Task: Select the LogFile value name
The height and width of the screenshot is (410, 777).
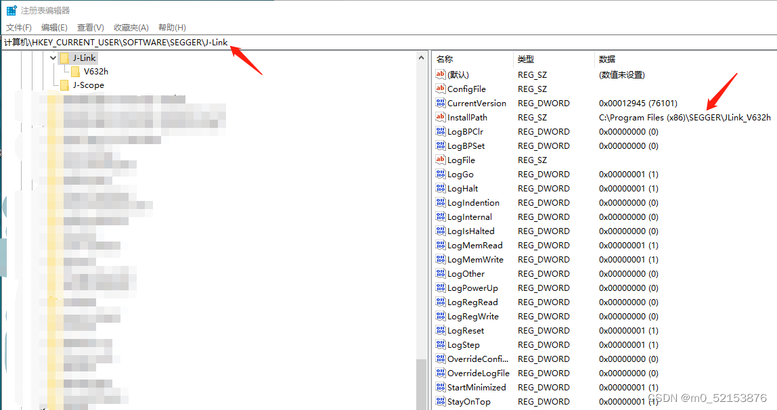Action: (462, 160)
